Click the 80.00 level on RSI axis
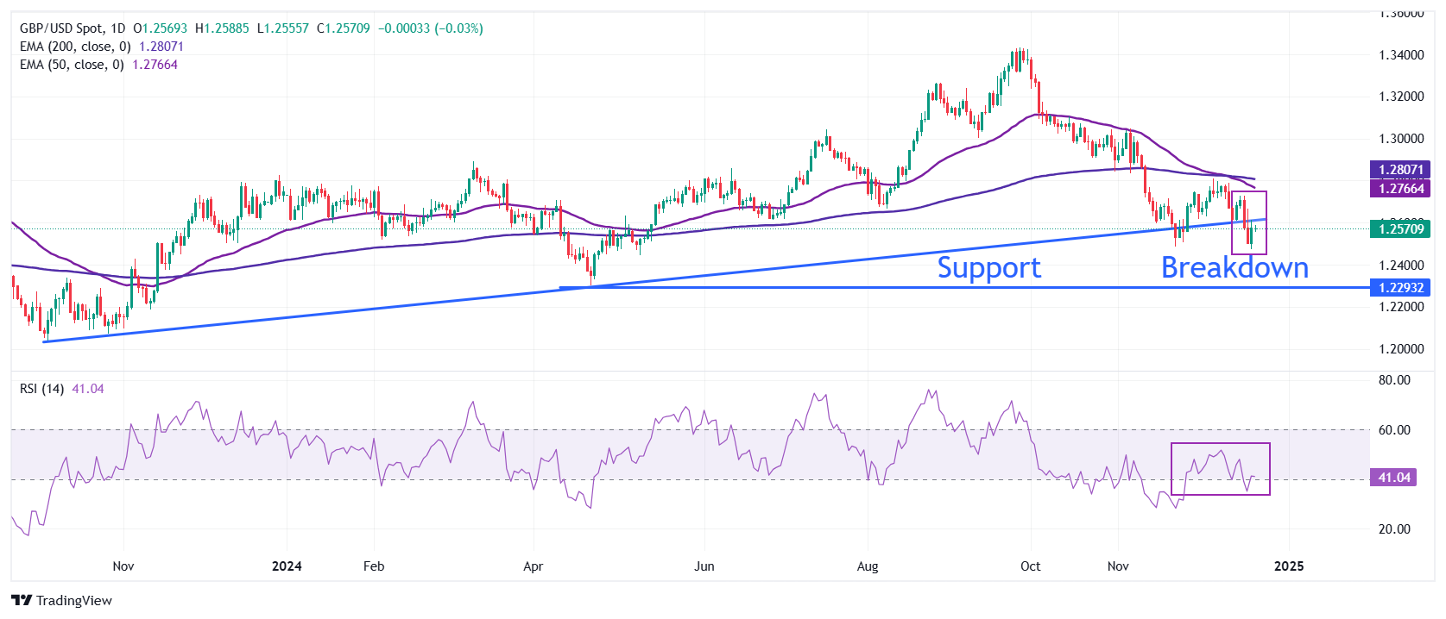Viewport: 1446px width, 619px height. 1394,380
